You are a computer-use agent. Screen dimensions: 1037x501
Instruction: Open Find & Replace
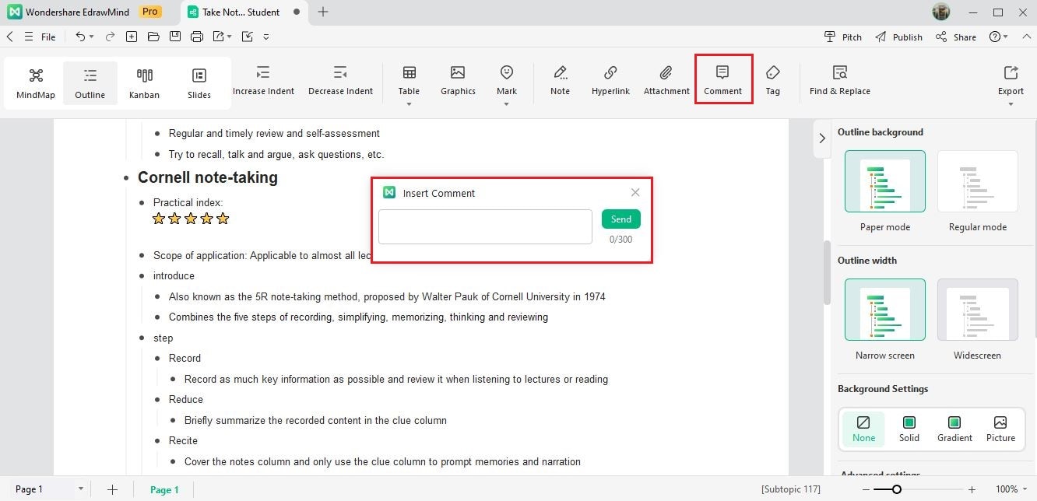click(839, 81)
